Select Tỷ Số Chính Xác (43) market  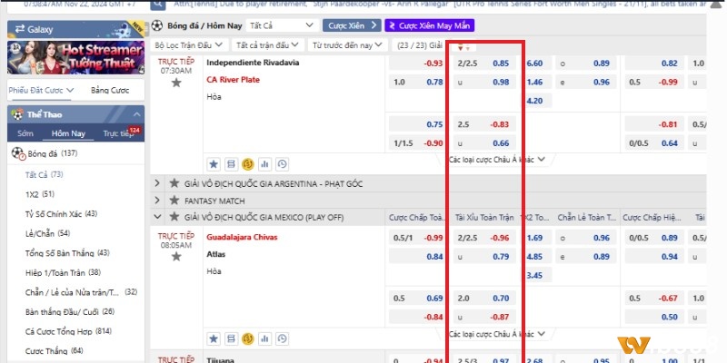click(x=61, y=214)
